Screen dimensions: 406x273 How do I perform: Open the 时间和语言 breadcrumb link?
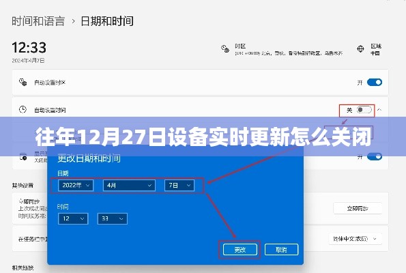38,21
